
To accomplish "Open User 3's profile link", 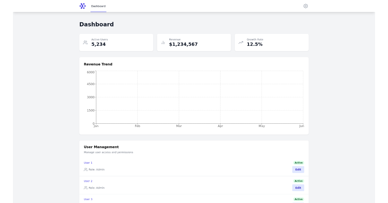I will pos(88,199).
